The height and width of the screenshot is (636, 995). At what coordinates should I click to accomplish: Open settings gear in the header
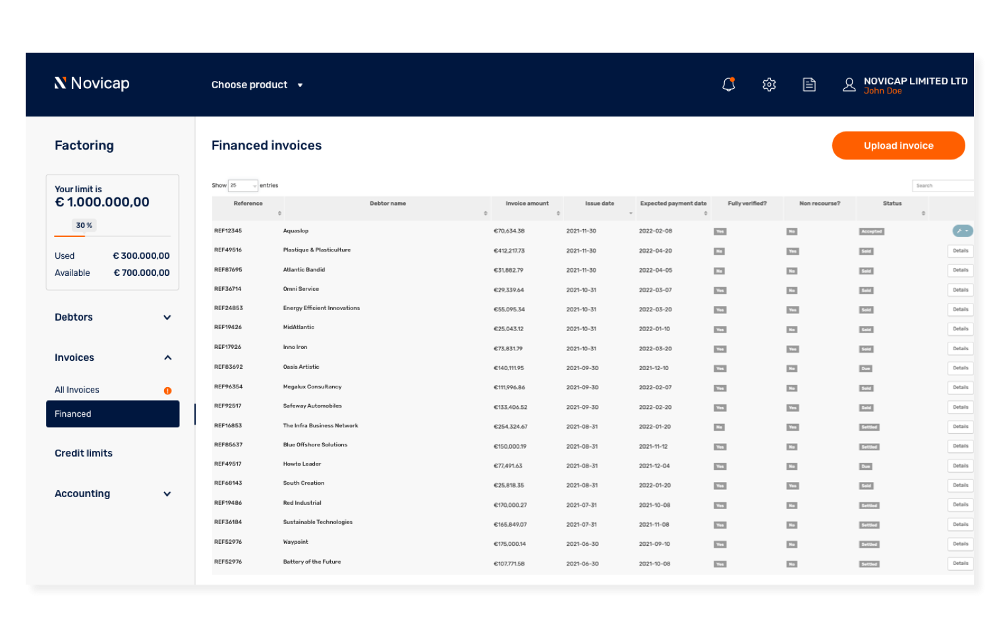pos(769,84)
